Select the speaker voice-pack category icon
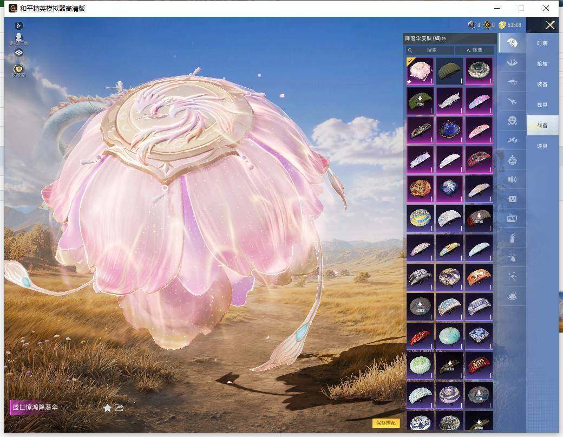The width and height of the screenshot is (563, 437). click(x=512, y=179)
